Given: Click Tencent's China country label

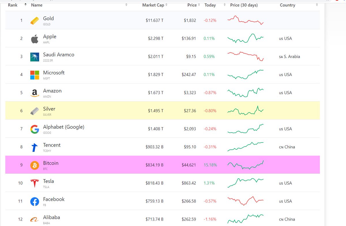Looking at the screenshot, I should 287,147.
